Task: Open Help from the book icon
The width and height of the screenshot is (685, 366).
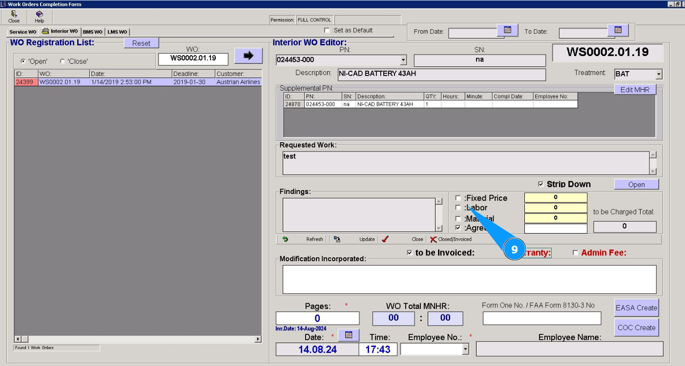Action: (39, 15)
